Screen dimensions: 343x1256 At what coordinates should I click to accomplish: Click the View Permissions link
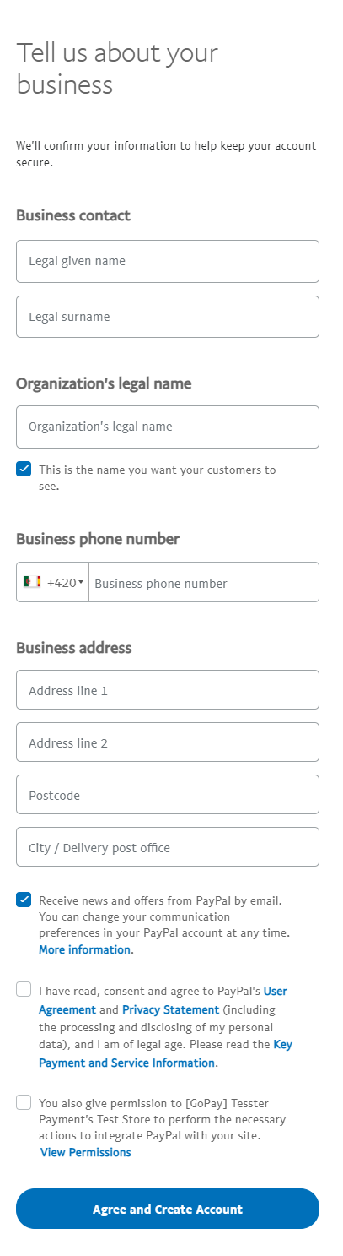tap(86, 1152)
